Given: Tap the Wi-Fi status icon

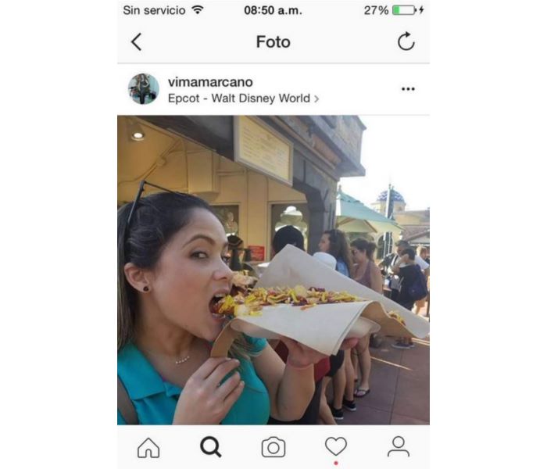Looking at the screenshot, I should point(198,10).
